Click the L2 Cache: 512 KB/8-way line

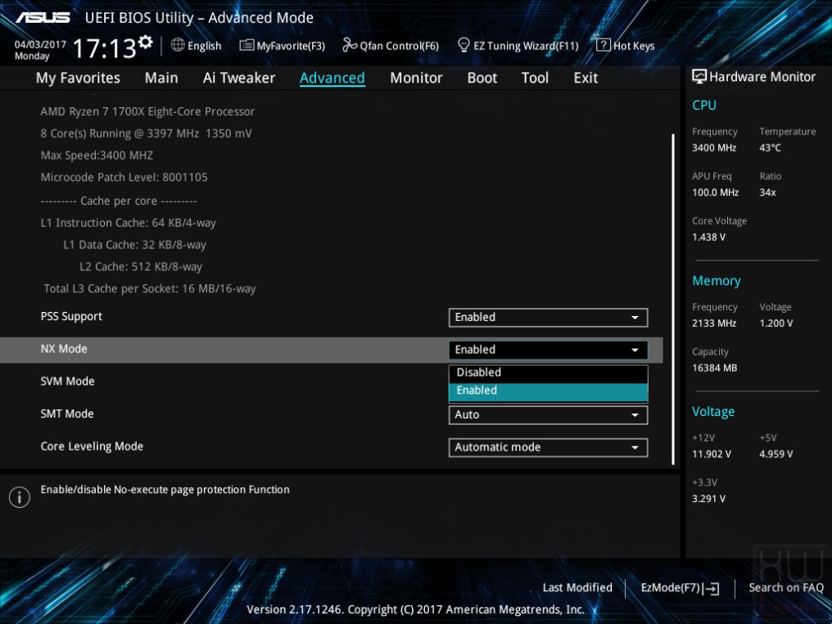click(141, 266)
